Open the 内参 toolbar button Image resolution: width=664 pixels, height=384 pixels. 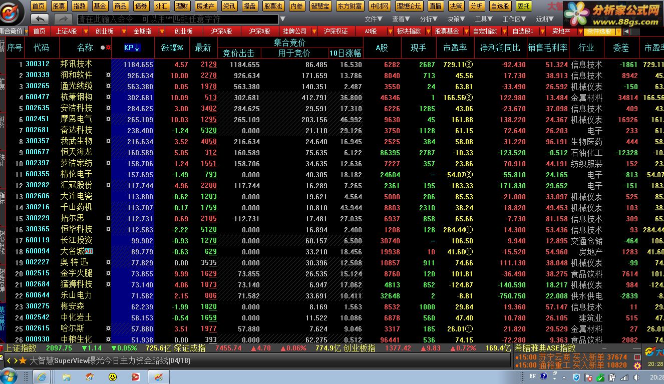point(297,6)
